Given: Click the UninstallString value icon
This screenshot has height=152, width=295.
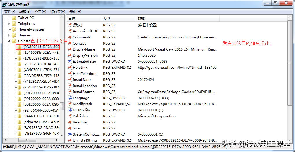Looking at the screenshot, I should (70, 140).
